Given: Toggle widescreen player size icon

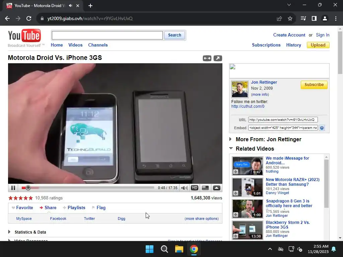Looking at the screenshot, I should [205, 188].
